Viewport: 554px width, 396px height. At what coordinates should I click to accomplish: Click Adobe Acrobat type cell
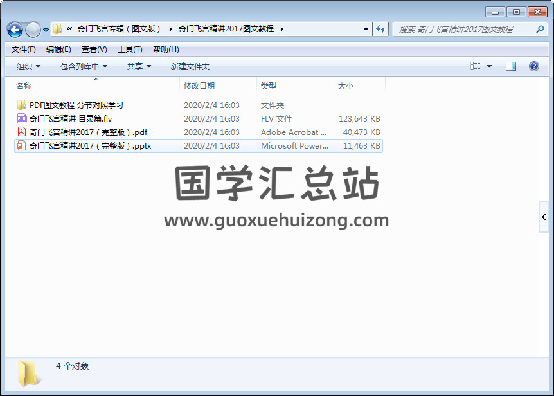(x=294, y=132)
